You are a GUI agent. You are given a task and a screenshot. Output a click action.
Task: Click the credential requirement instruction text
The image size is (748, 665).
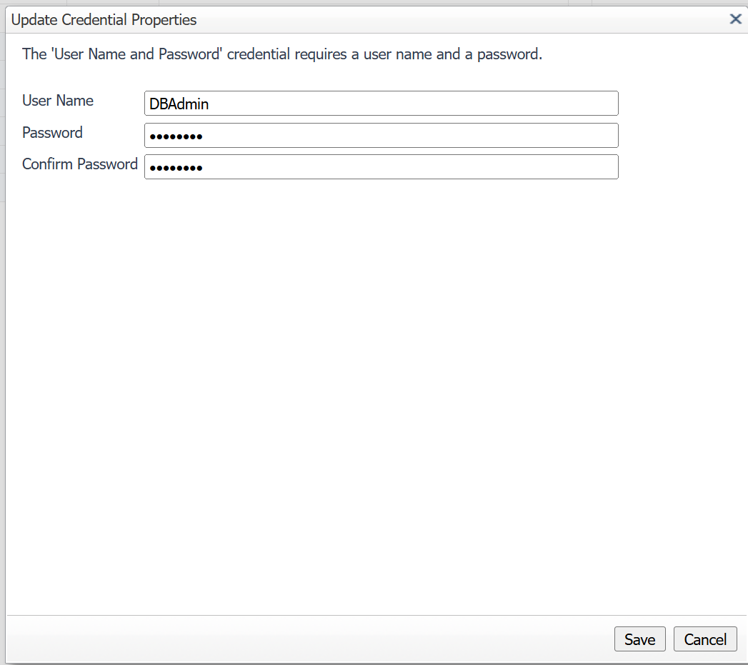[282, 54]
